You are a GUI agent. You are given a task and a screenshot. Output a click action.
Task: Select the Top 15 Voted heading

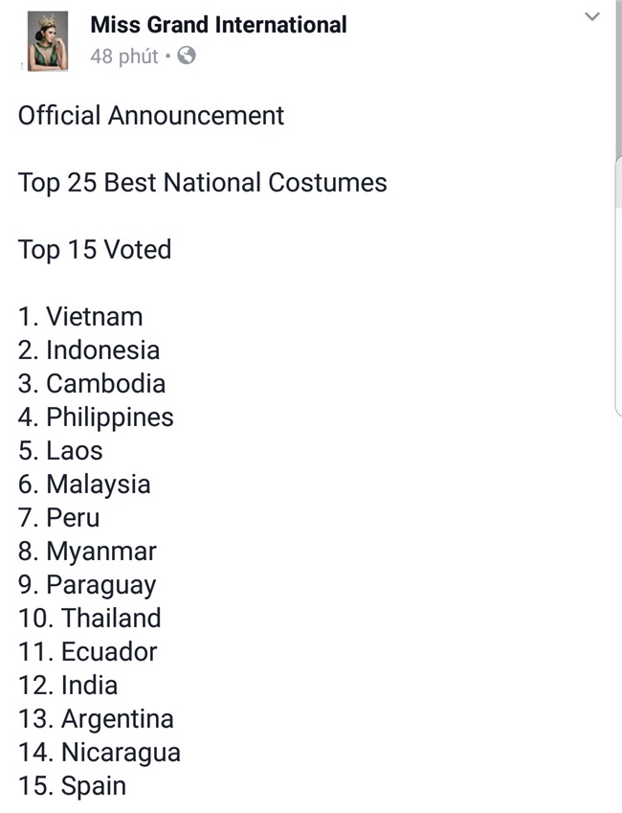[93, 250]
